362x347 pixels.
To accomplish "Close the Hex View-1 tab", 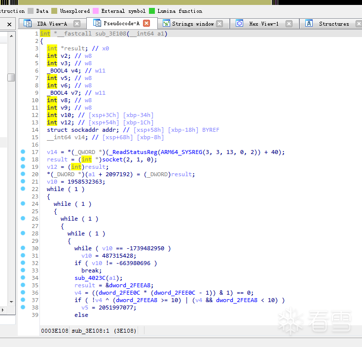I will pyautogui.click(x=289, y=24).
